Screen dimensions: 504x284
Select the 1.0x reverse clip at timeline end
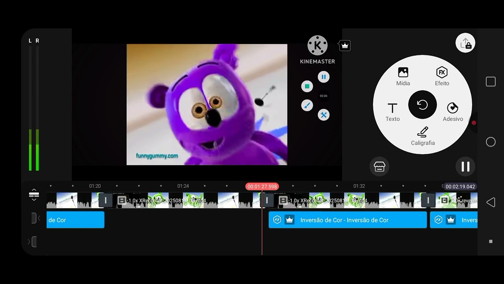tap(457, 200)
